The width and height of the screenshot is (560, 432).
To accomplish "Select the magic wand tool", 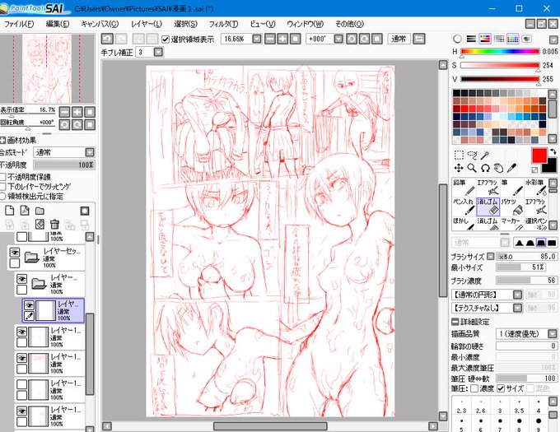I will pyautogui.click(x=485, y=155).
